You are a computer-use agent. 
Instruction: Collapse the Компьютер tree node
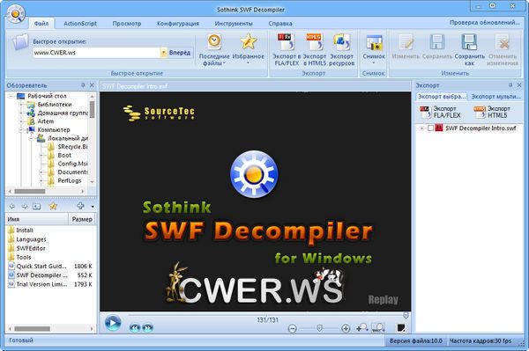[21, 130]
